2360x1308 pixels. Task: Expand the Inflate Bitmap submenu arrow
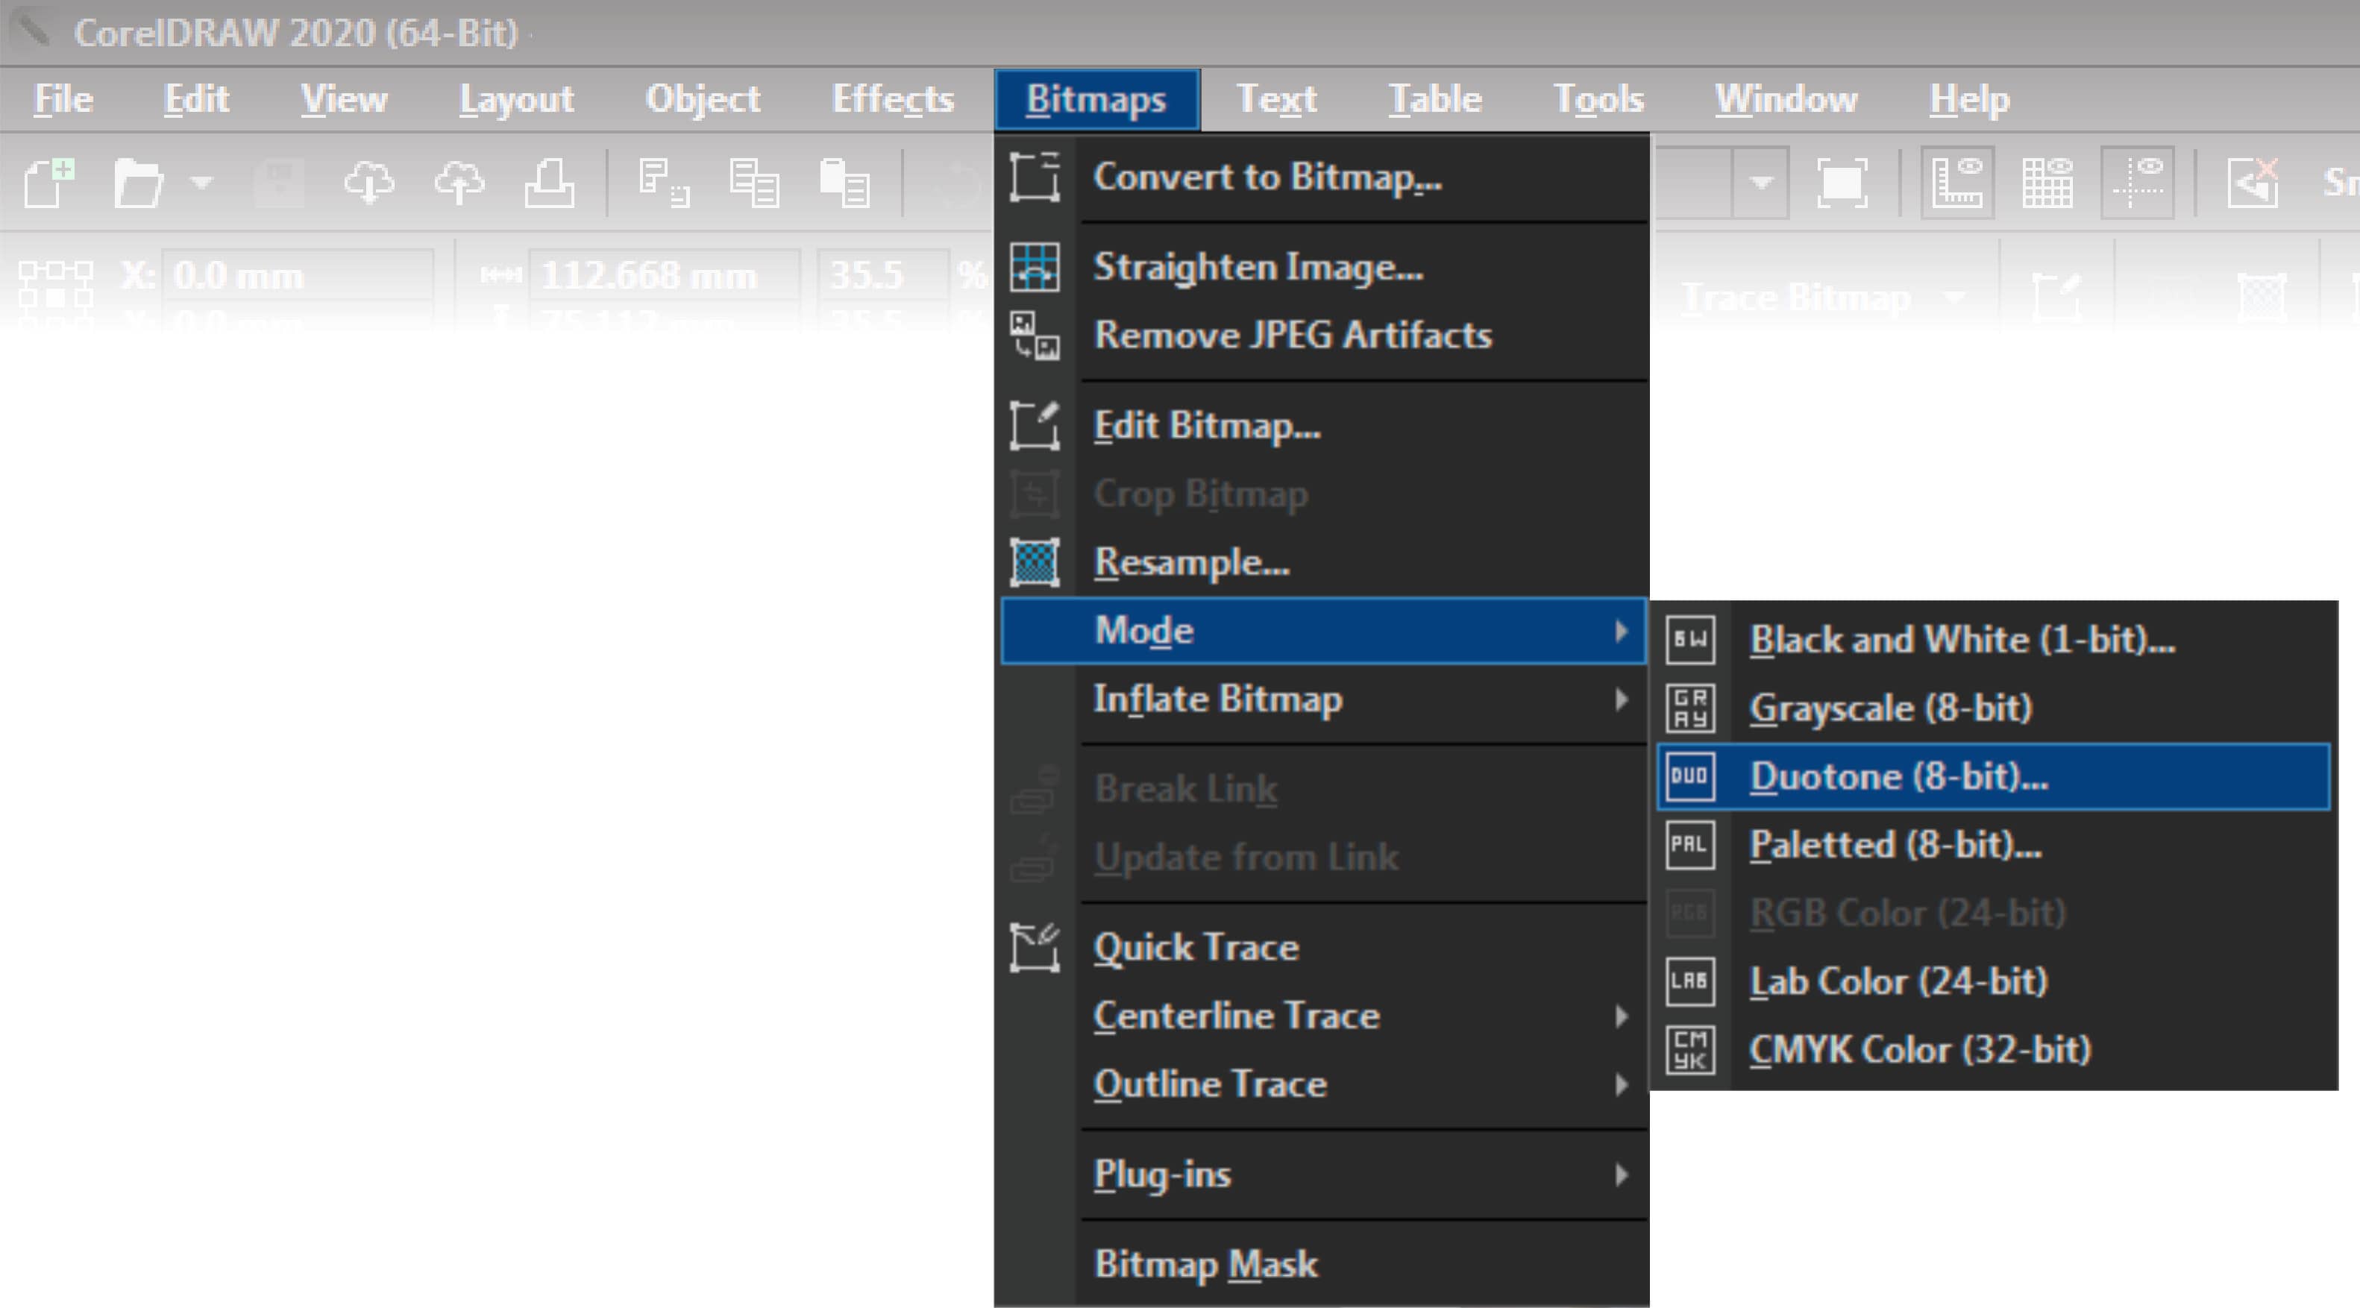coord(1621,699)
